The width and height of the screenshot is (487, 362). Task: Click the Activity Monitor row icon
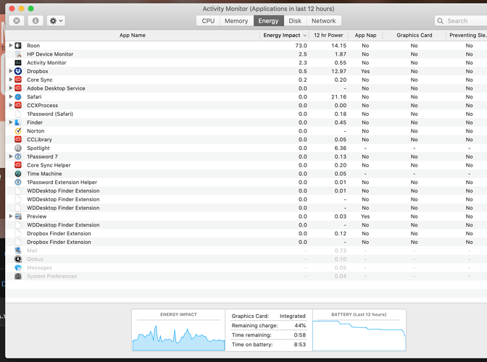18,63
